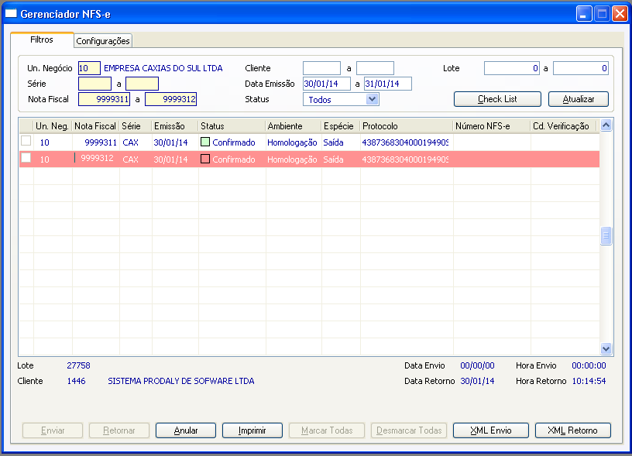632x456 pixels.
Task: Click the Imprimir button
Action: tap(252, 430)
